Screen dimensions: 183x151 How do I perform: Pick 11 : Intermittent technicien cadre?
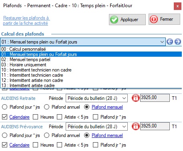(x=91, y=75)
